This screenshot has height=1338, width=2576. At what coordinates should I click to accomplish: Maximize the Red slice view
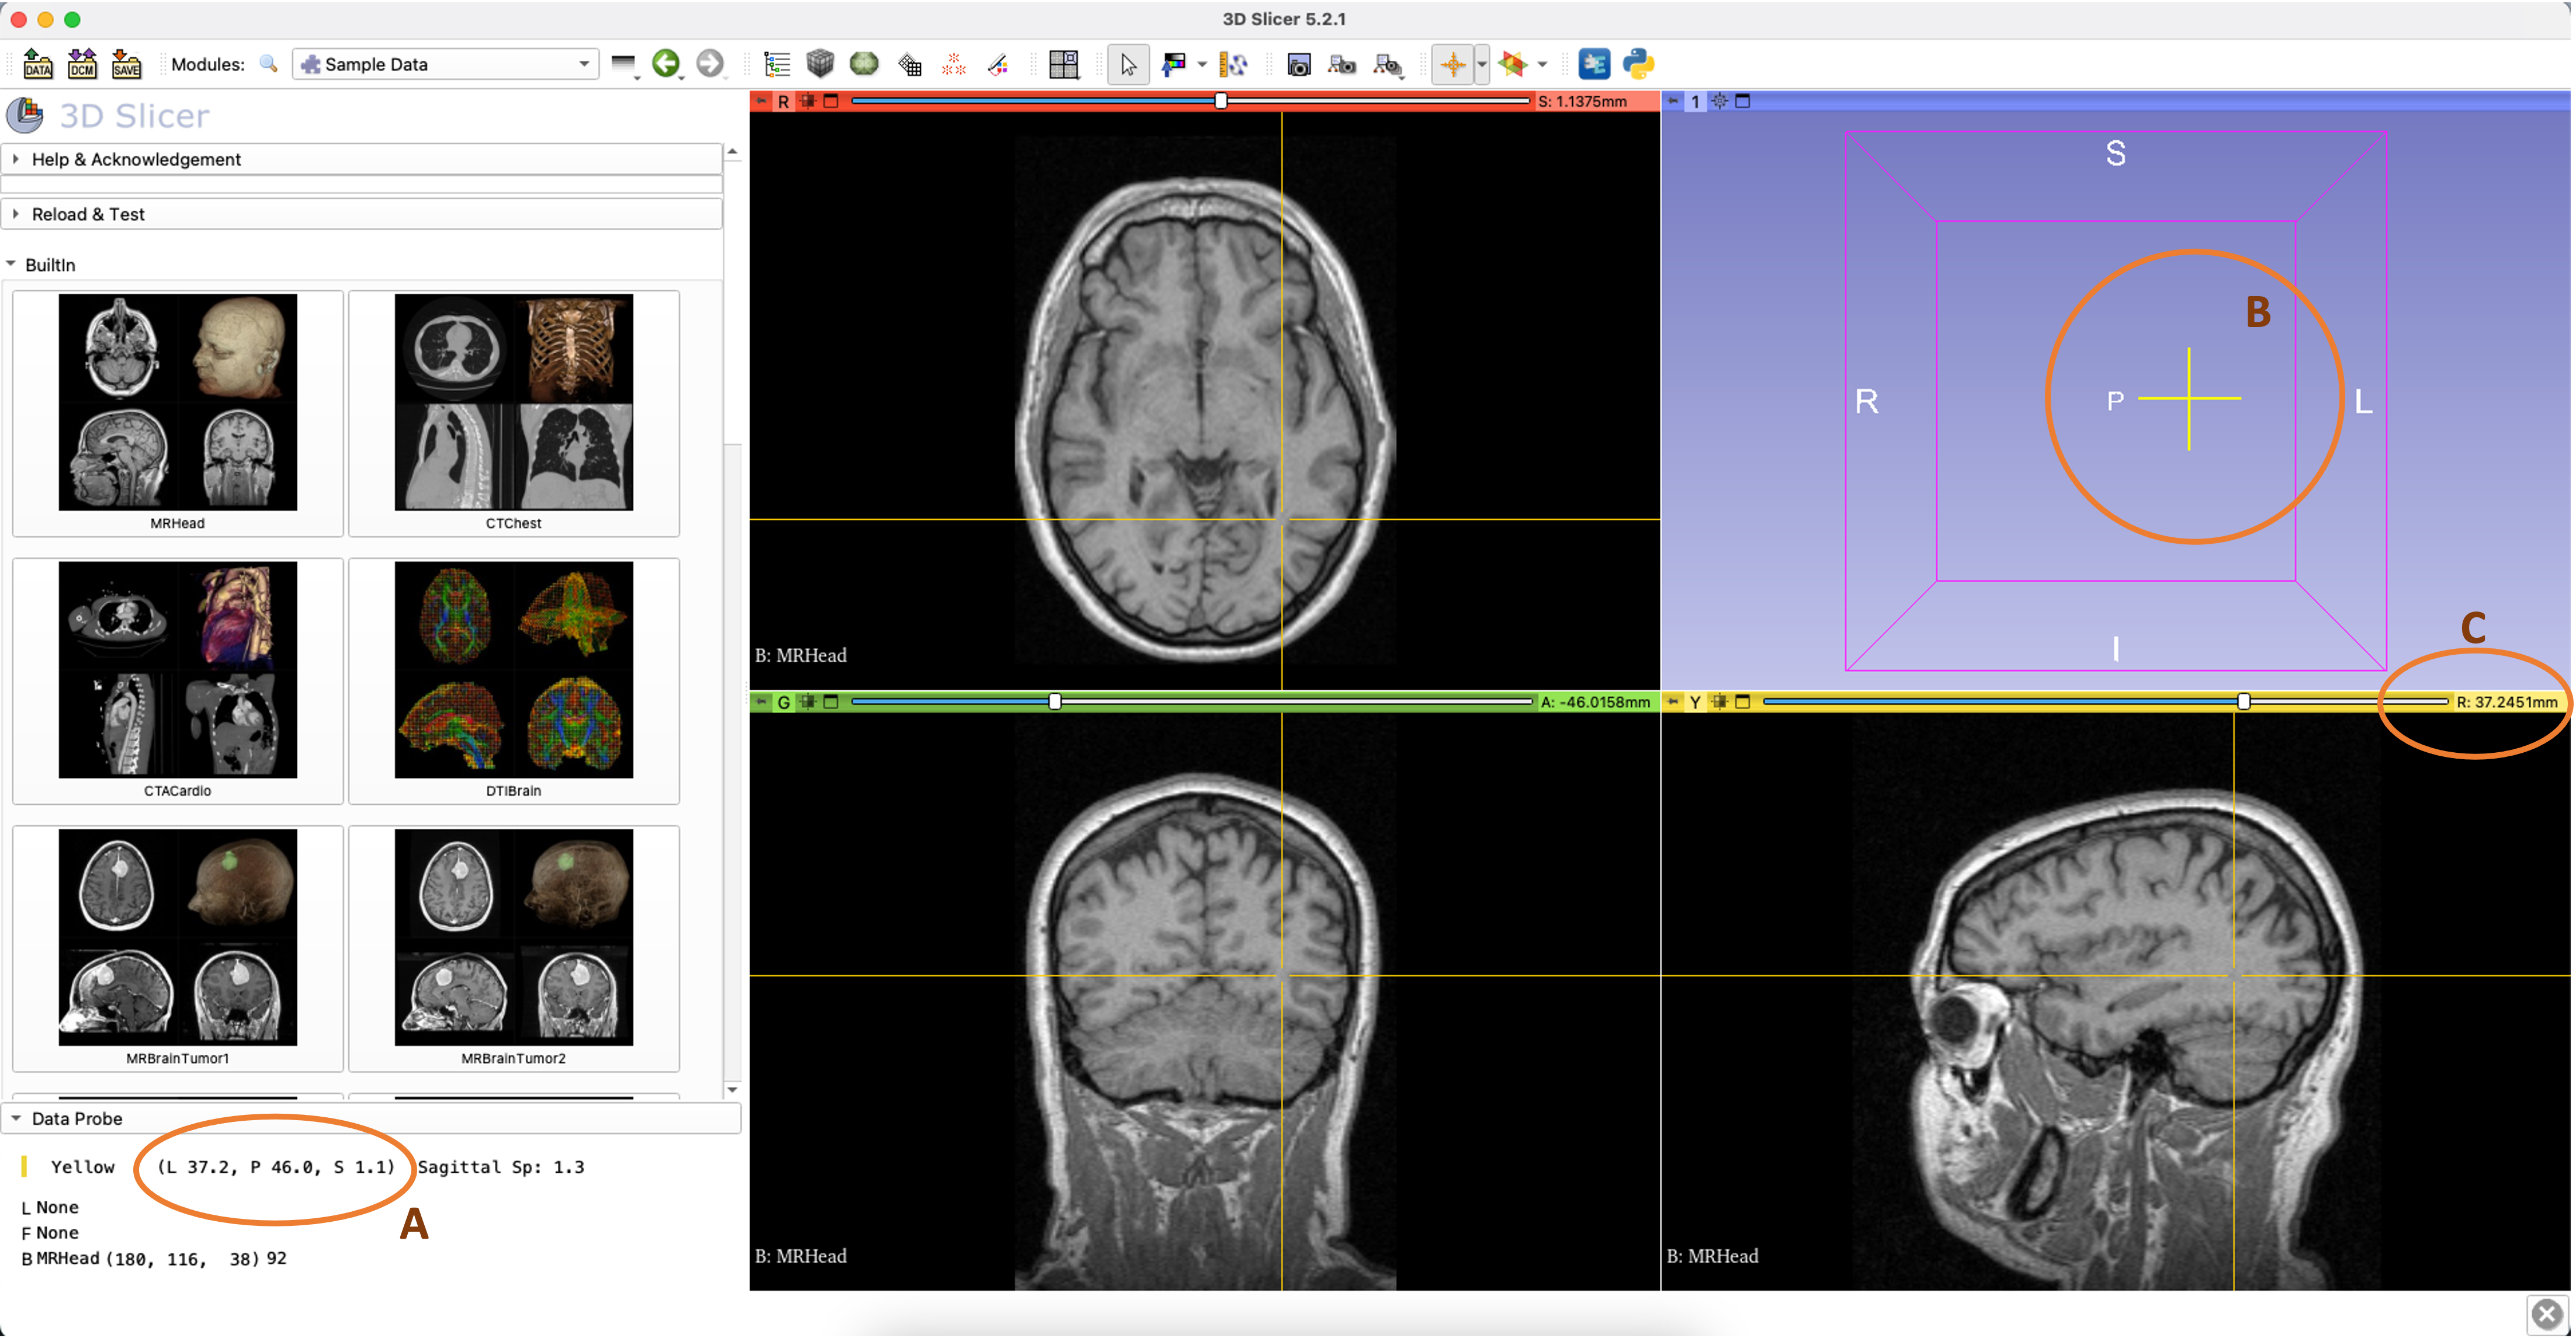click(x=831, y=101)
